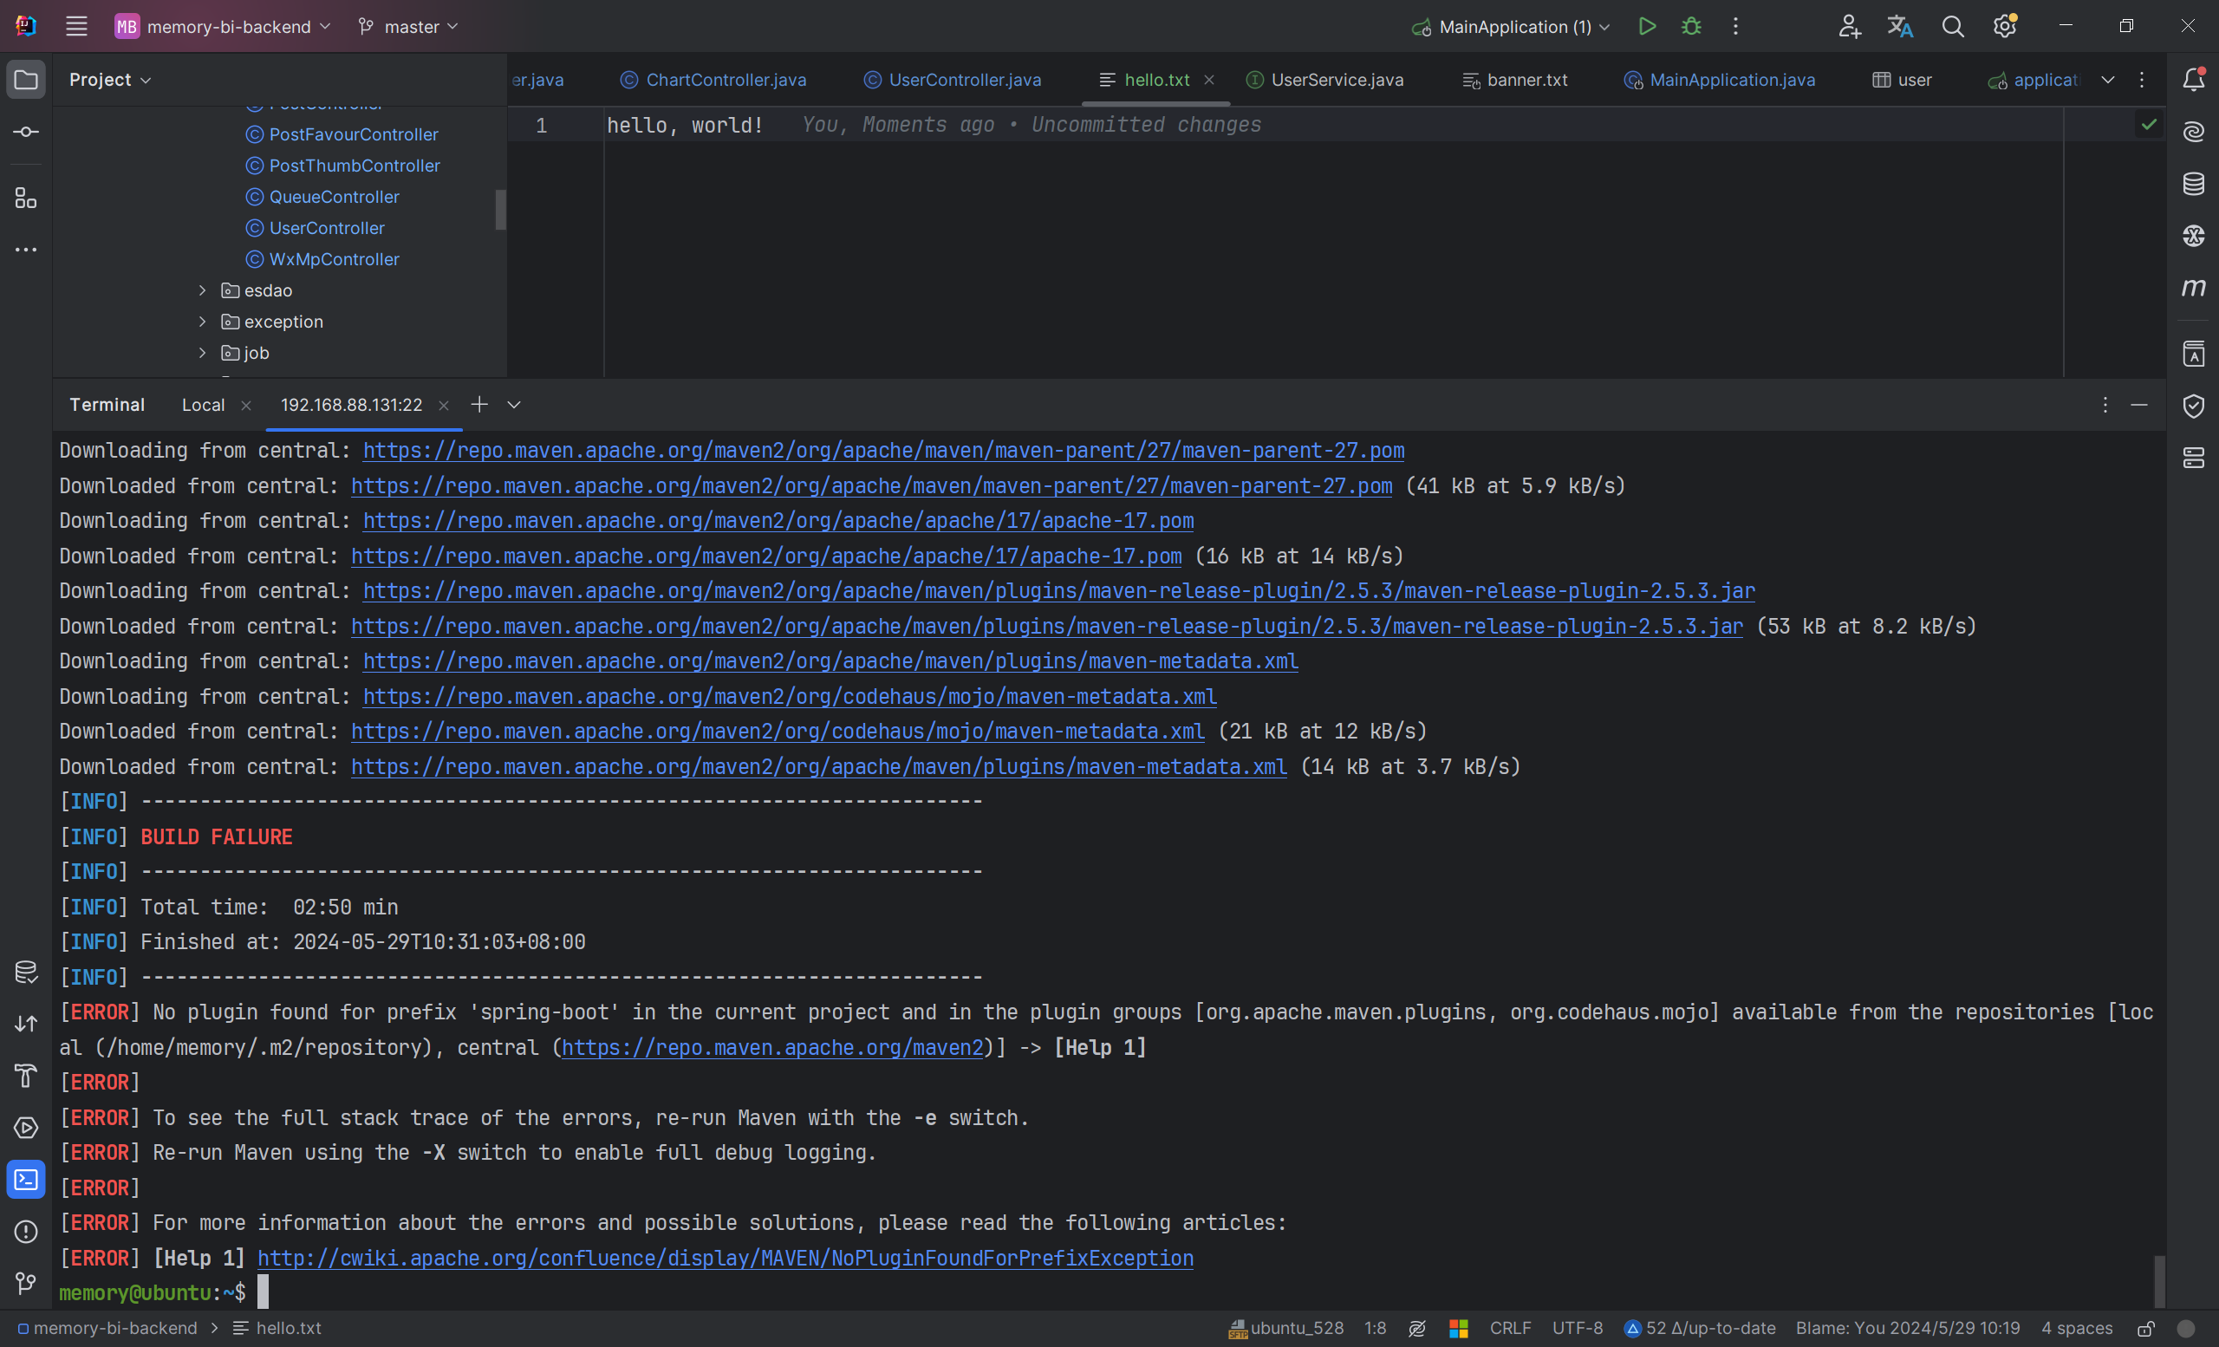Open the Maven tool window
The height and width of the screenshot is (1347, 2219).
[x=2193, y=287]
